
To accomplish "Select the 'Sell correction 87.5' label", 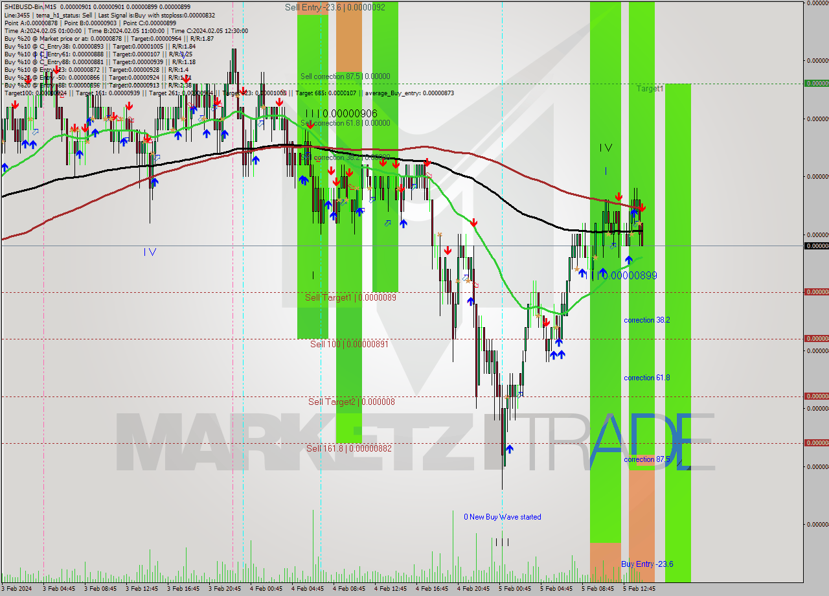I will [x=345, y=76].
